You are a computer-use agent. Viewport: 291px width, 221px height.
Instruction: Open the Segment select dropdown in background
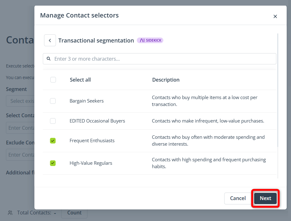tap(20, 101)
